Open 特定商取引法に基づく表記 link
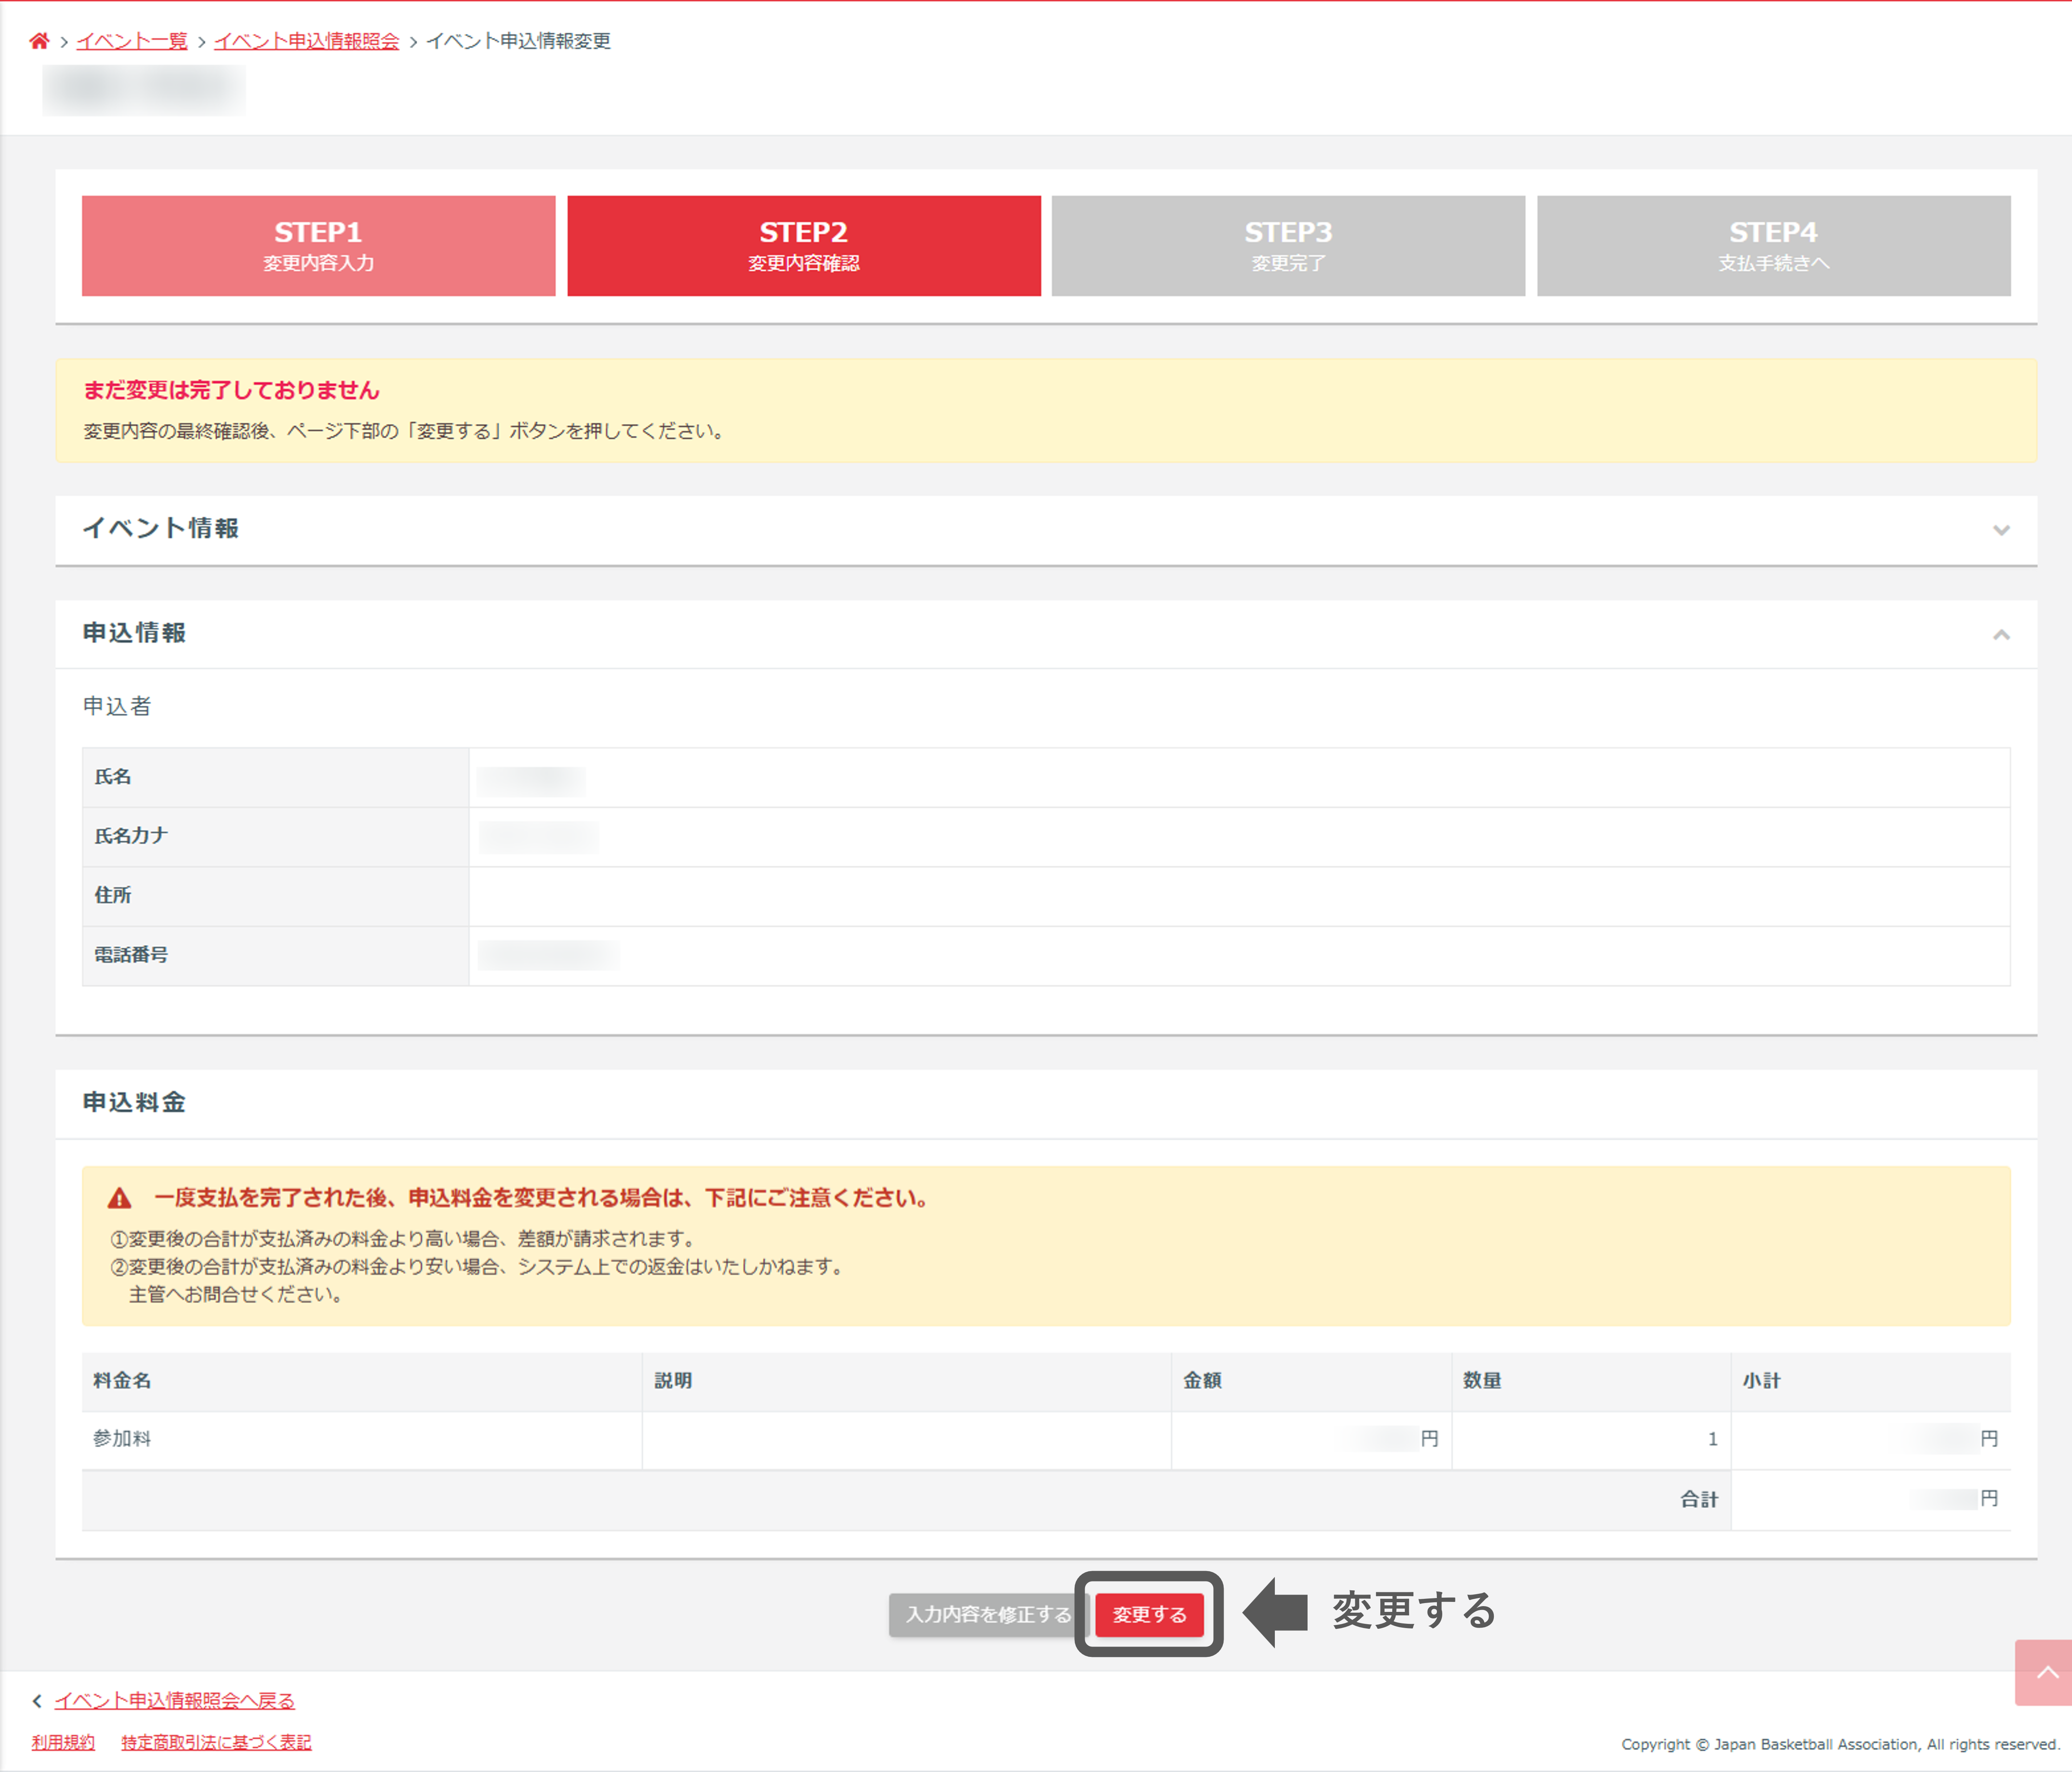The width and height of the screenshot is (2072, 1772). tap(216, 1742)
